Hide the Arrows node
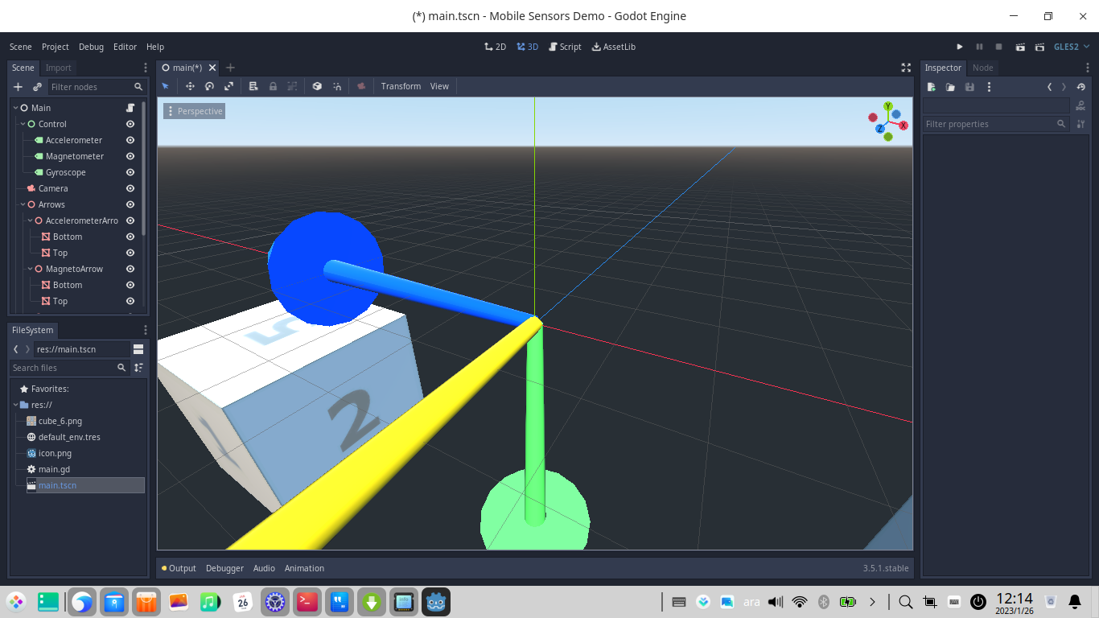Image resolution: width=1099 pixels, height=618 pixels. pos(130,204)
